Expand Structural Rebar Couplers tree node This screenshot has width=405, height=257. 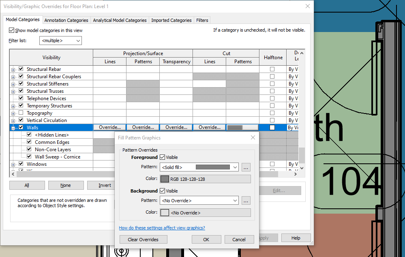point(13,77)
